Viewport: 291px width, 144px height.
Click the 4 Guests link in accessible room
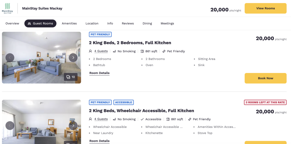click(x=101, y=119)
